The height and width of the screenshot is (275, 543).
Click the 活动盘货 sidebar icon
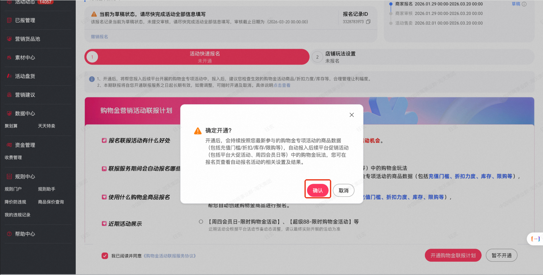pyautogui.click(x=9, y=76)
